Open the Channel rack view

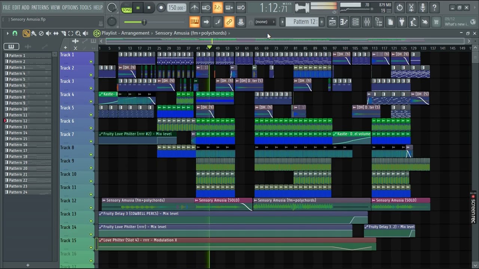point(356,22)
